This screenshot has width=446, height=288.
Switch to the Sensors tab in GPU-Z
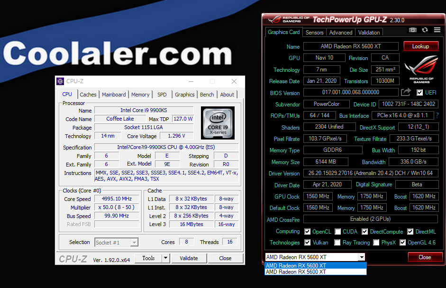pos(314,32)
